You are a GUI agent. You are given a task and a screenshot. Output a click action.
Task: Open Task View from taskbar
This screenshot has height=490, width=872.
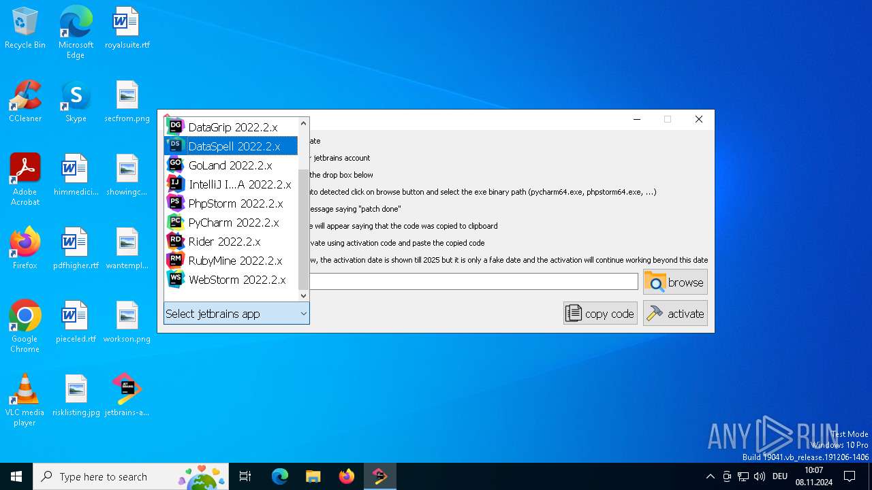(x=246, y=476)
